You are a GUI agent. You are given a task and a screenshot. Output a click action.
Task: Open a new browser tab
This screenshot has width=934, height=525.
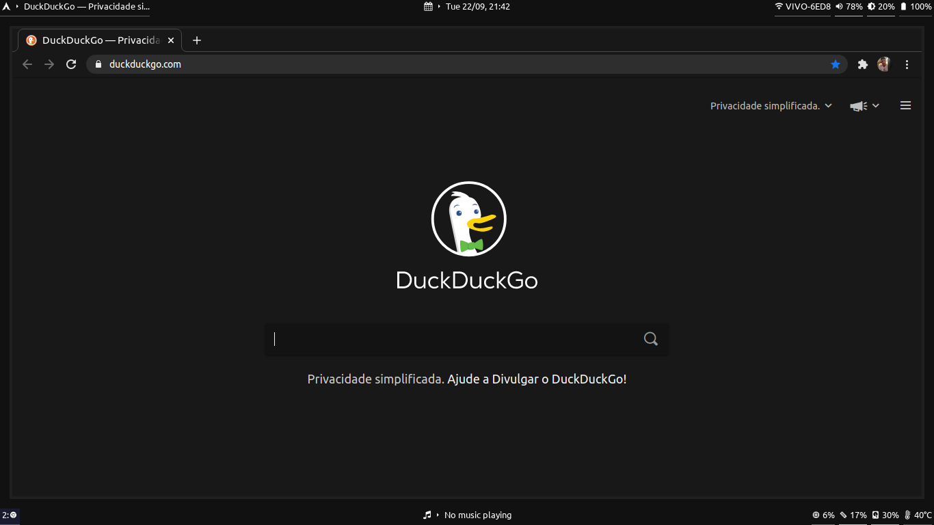click(197, 40)
